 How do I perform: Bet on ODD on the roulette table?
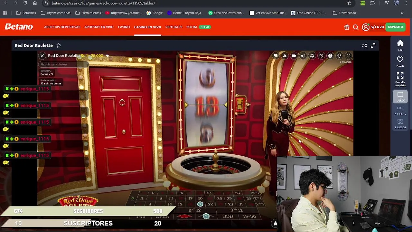(x=228, y=216)
